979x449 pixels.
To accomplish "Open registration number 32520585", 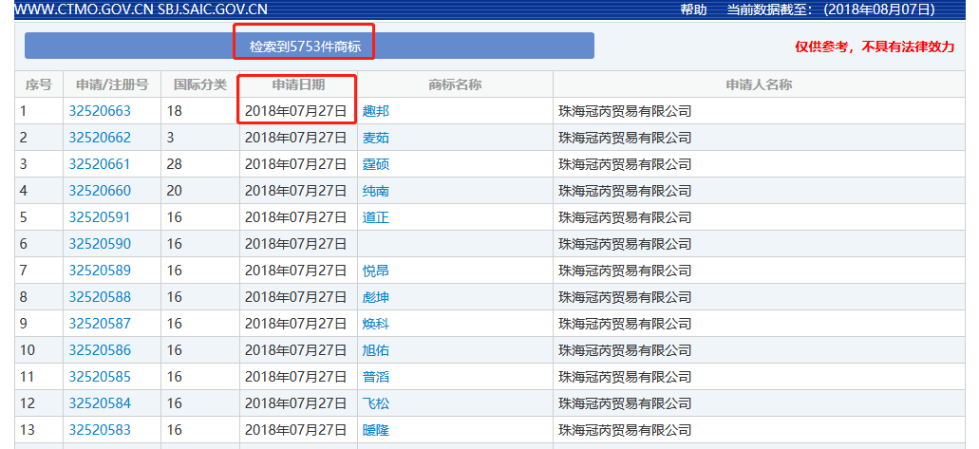I will [x=100, y=377].
